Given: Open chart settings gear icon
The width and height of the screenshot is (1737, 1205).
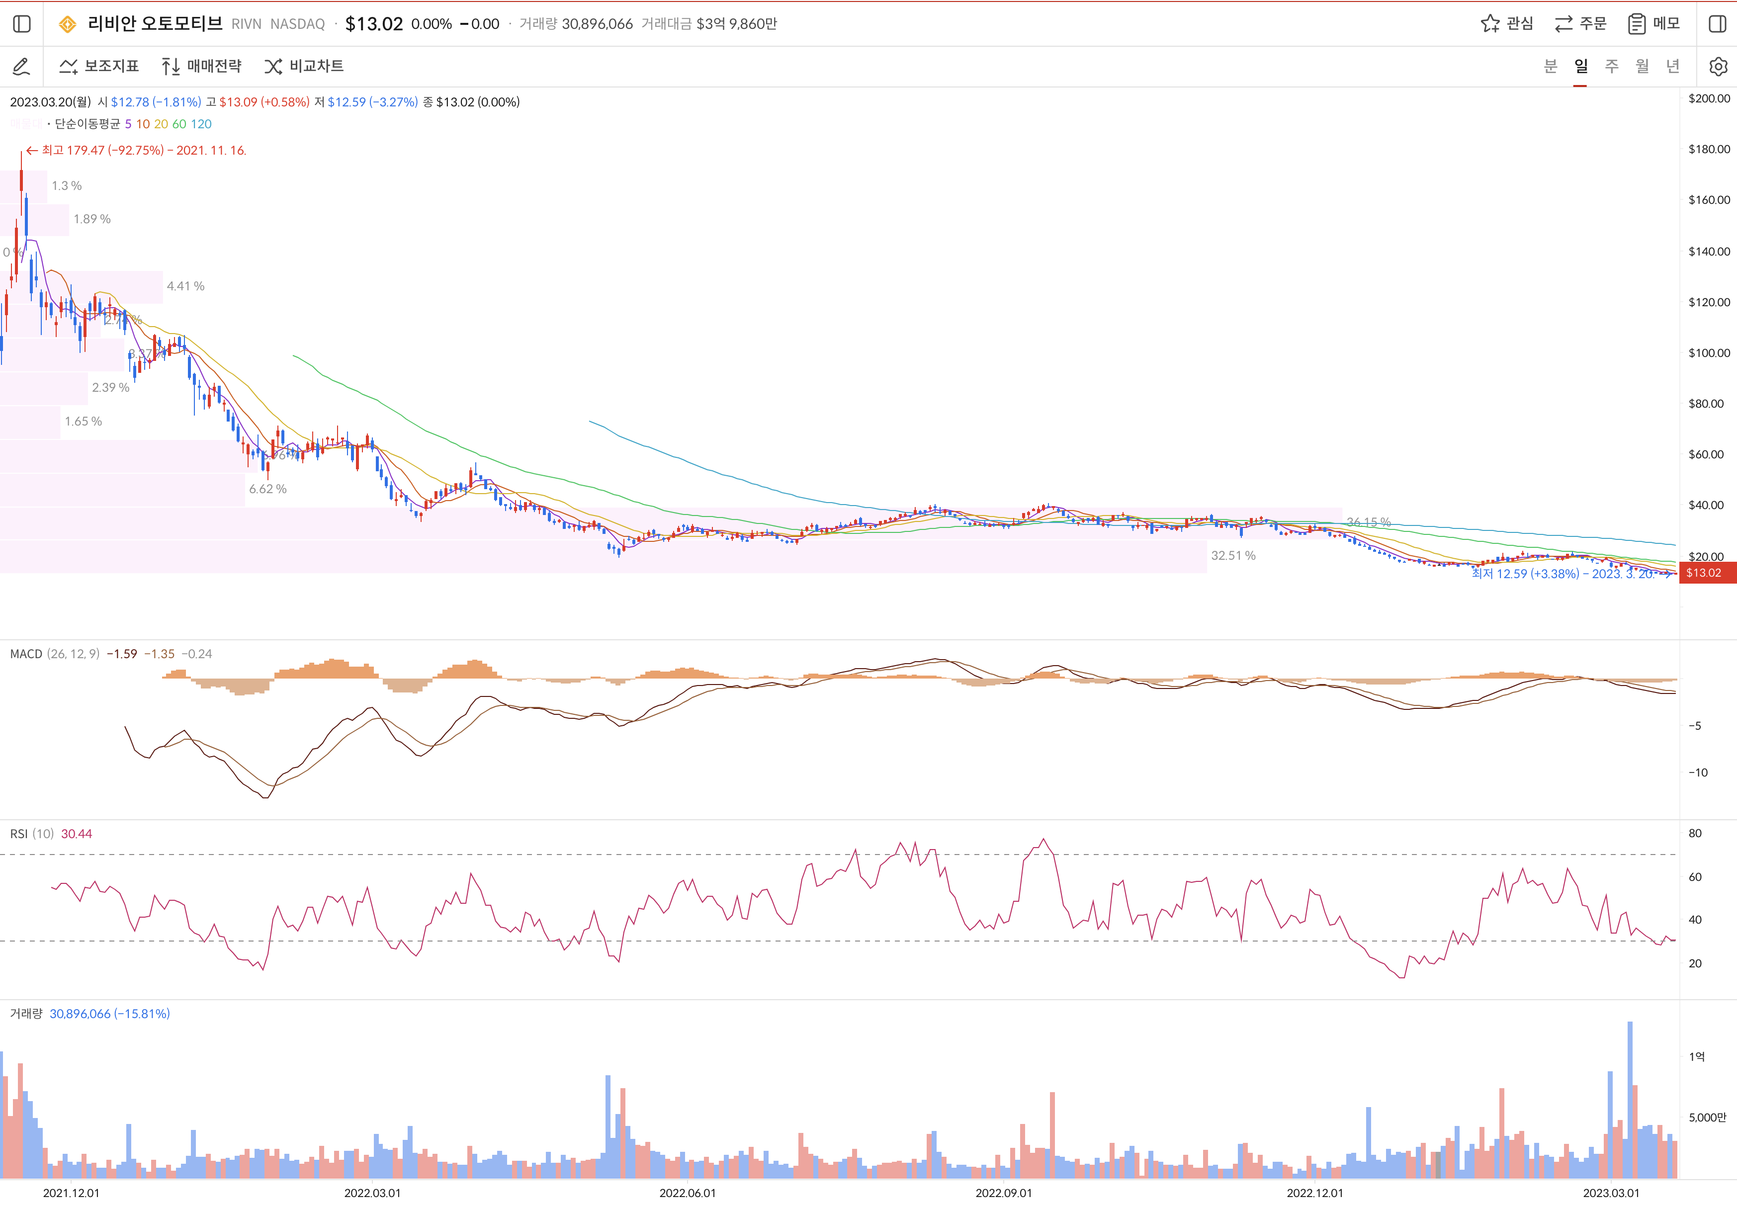Looking at the screenshot, I should click(x=1718, y=67).
